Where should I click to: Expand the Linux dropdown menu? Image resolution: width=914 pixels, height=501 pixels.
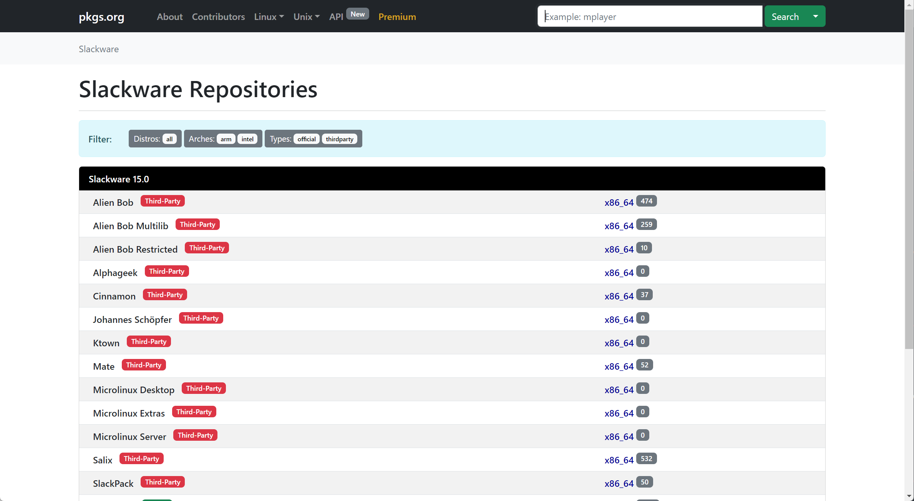(269, 17)
